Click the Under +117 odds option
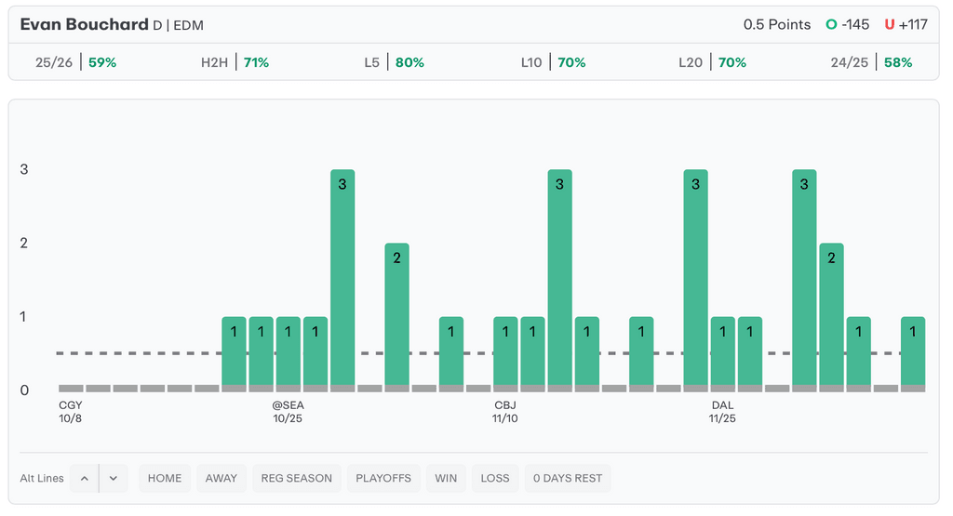 [906, 25]
